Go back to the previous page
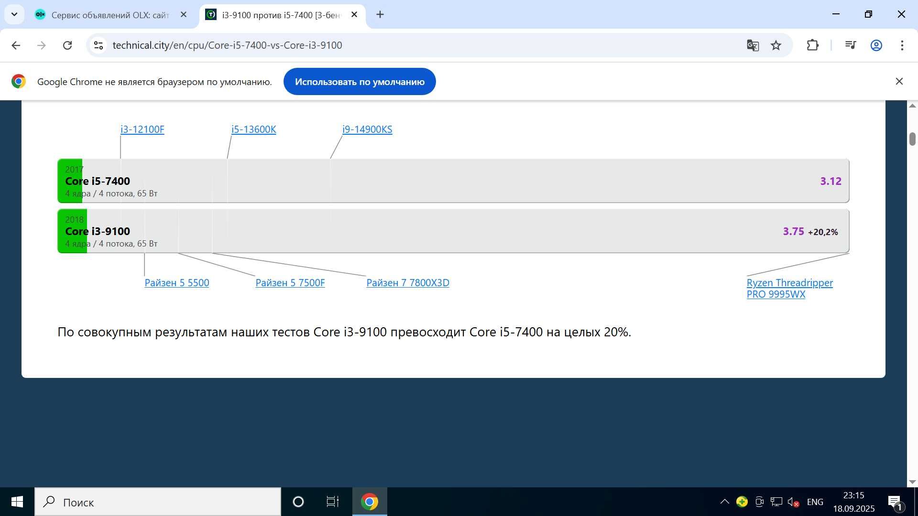 tap(16, 45)
